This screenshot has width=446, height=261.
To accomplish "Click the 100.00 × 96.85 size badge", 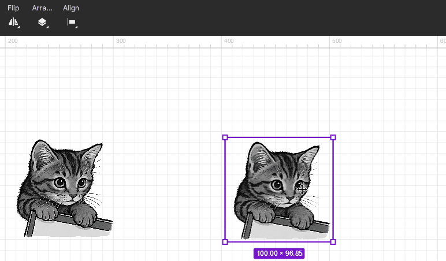I will point(279,253).
